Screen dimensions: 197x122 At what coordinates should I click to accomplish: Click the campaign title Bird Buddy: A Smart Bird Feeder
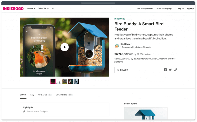[139, 26]
